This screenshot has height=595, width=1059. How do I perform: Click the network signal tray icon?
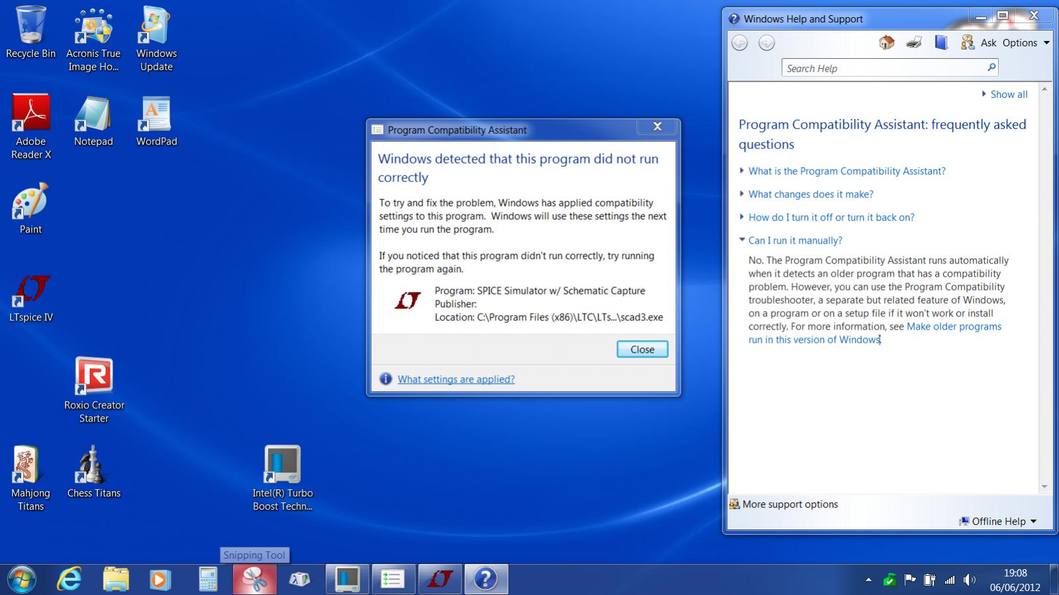click(x=950, y=580)
